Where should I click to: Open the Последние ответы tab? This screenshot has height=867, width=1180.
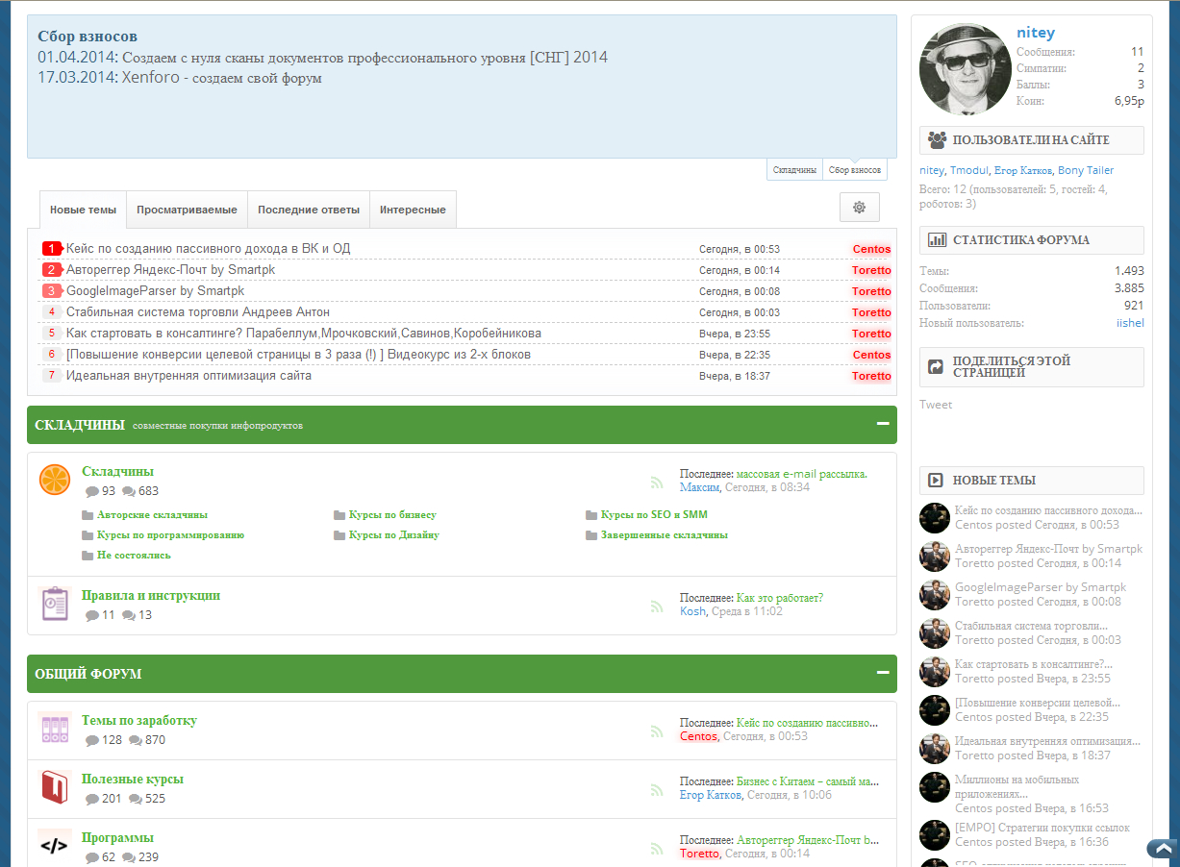[x=309, y=210]
